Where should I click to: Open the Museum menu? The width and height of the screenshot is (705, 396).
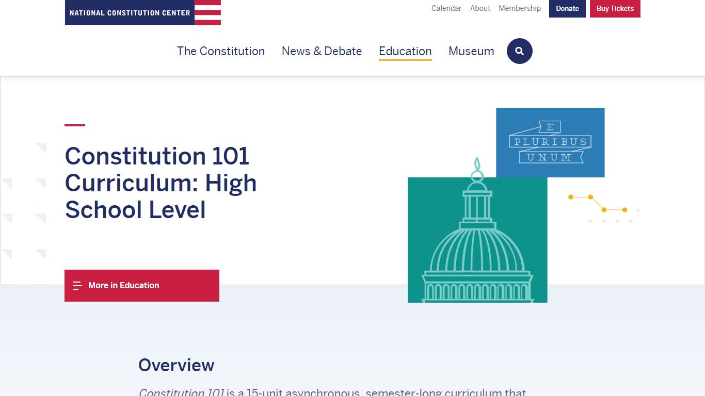tap(471, 51)
